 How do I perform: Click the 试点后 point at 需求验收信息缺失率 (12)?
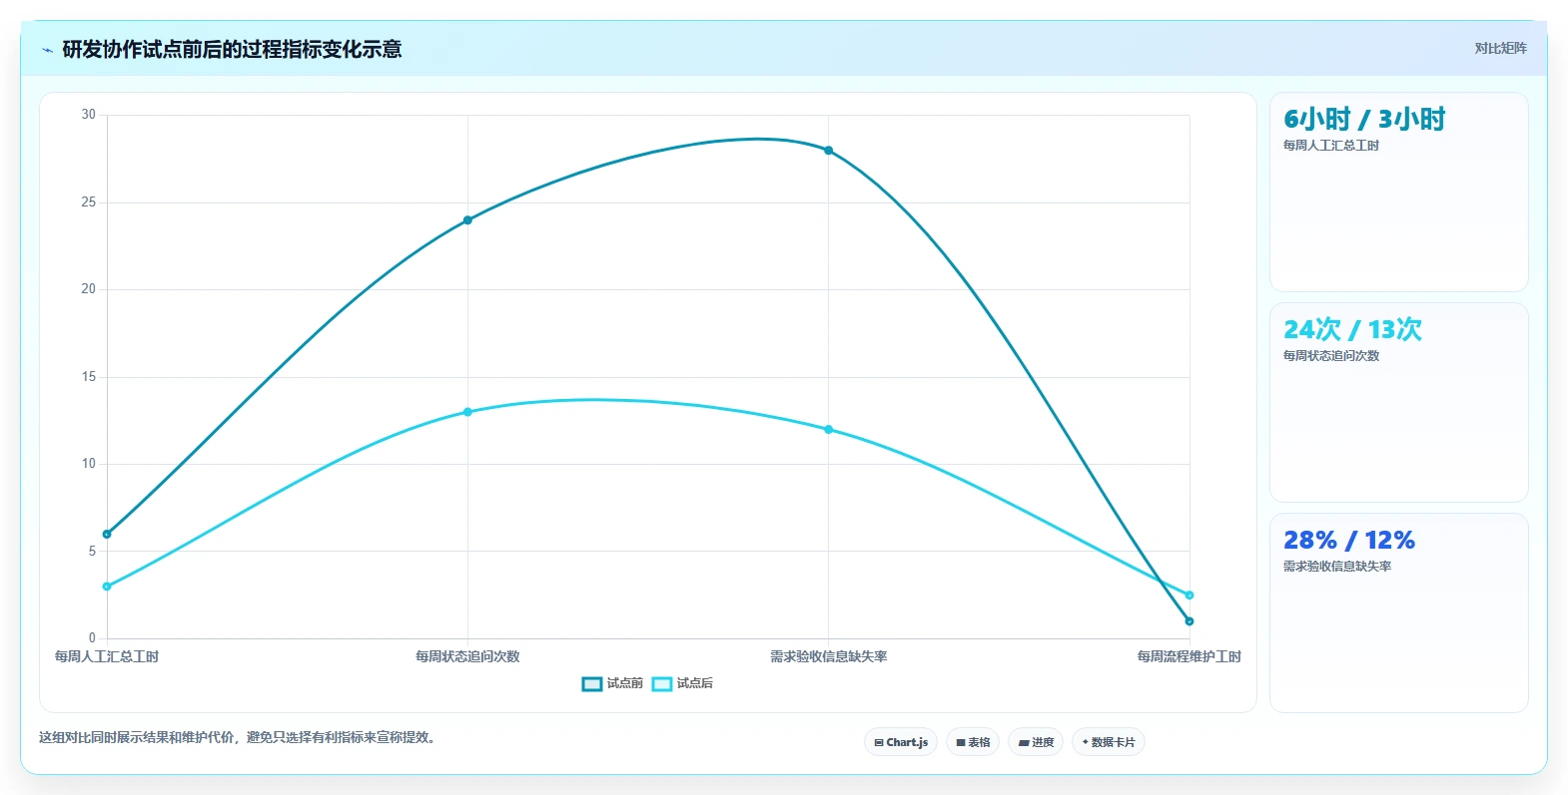tap(829, 430)
